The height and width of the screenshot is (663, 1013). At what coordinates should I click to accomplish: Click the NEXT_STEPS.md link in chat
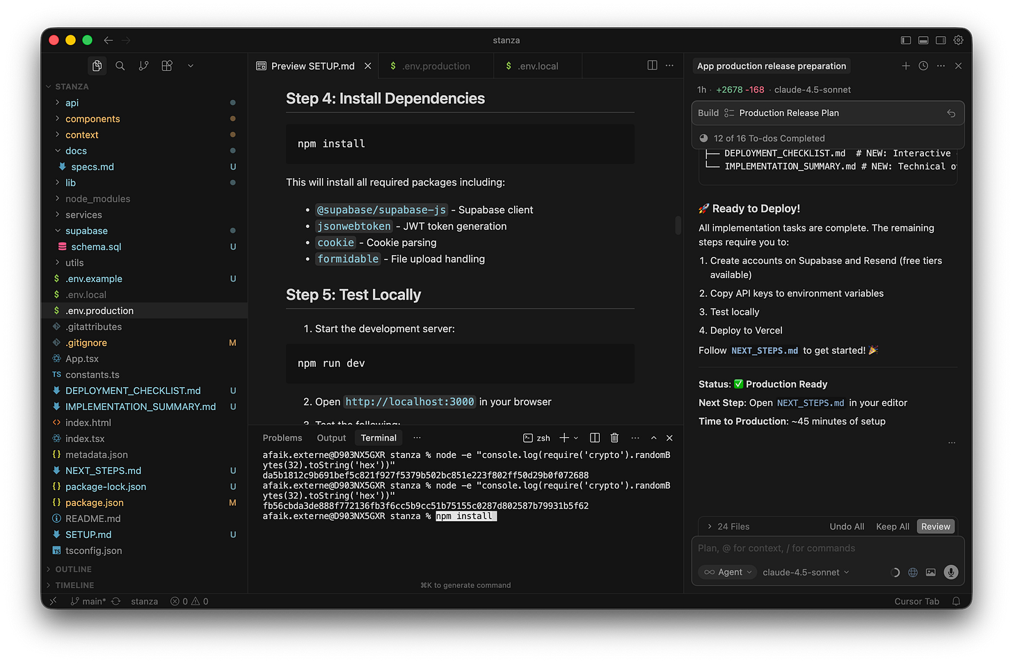tap(765, 350)
